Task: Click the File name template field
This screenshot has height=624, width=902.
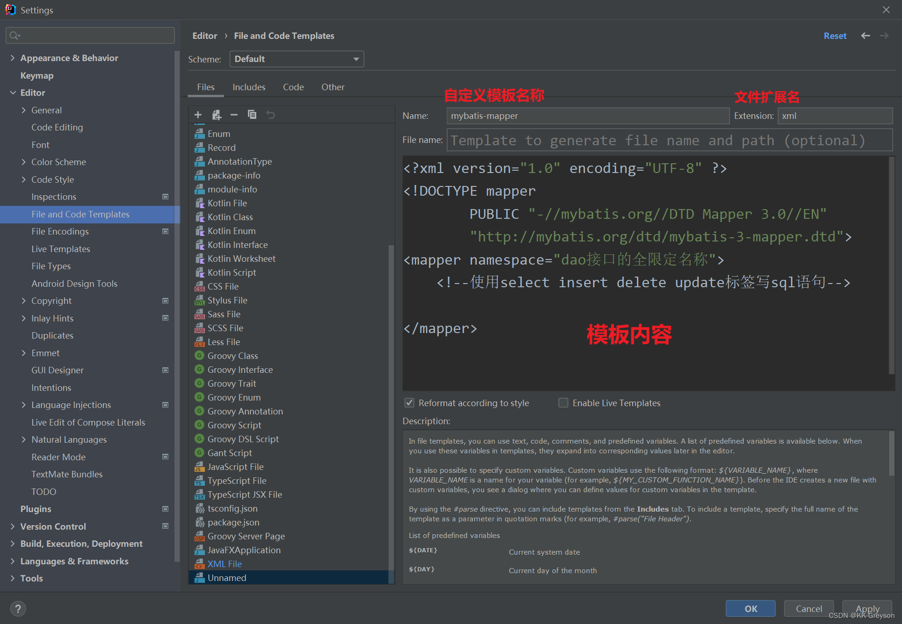Action: (x=669, y=140)
